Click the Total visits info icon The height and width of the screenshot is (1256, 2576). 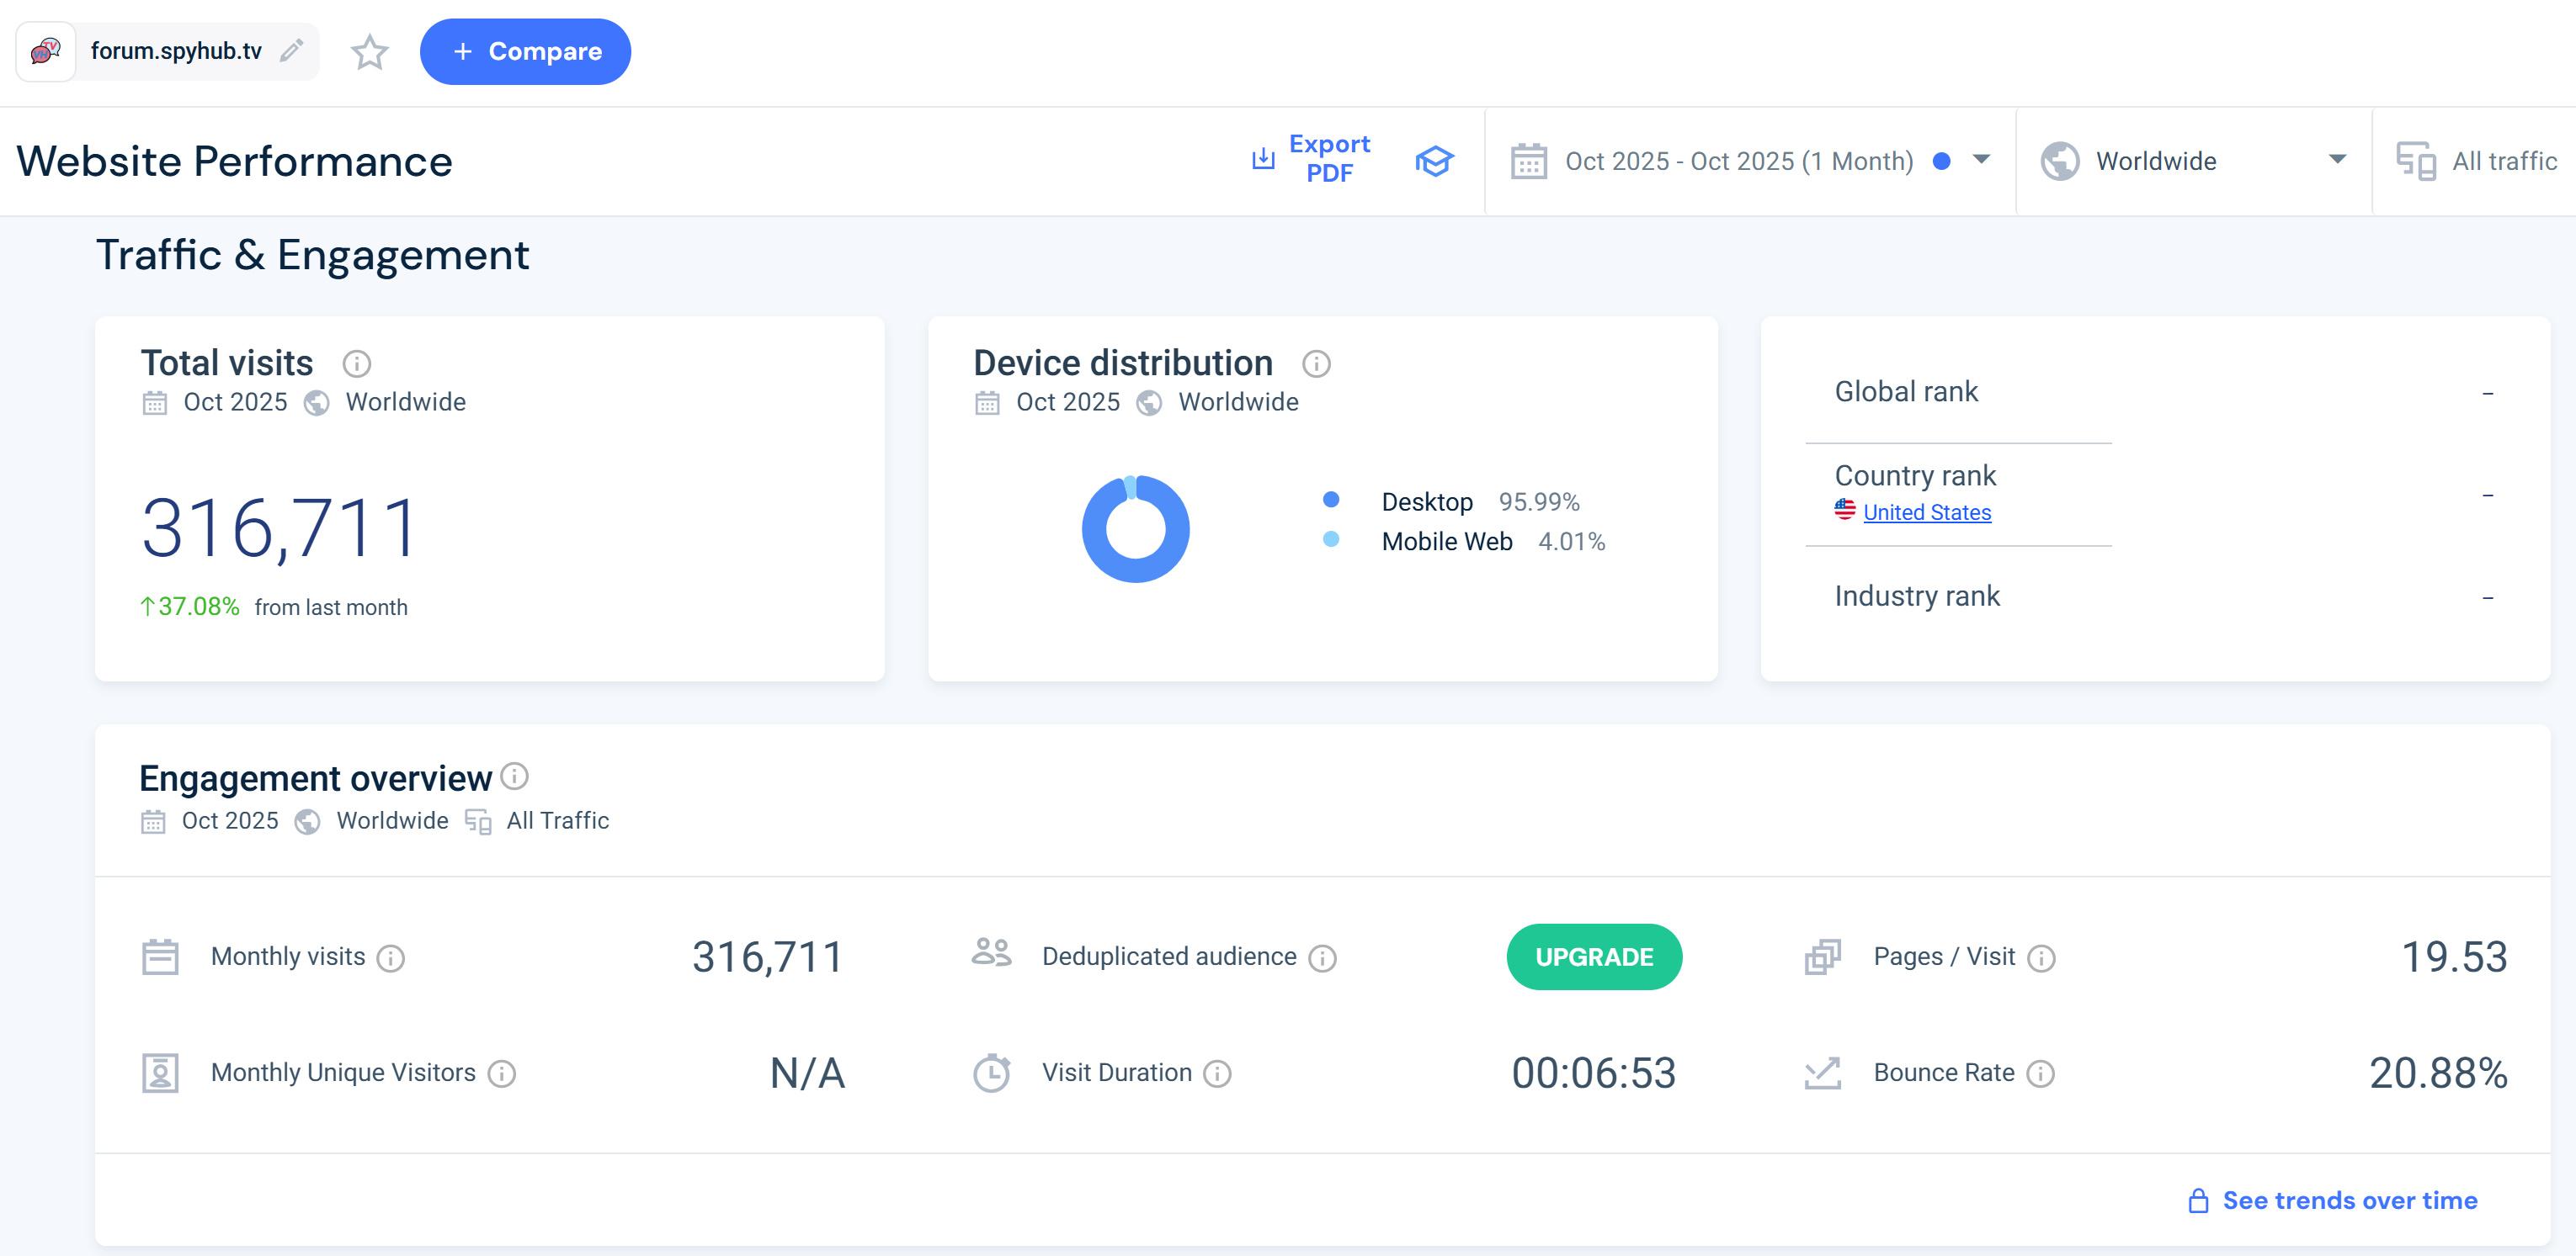(x=356, y=363)
